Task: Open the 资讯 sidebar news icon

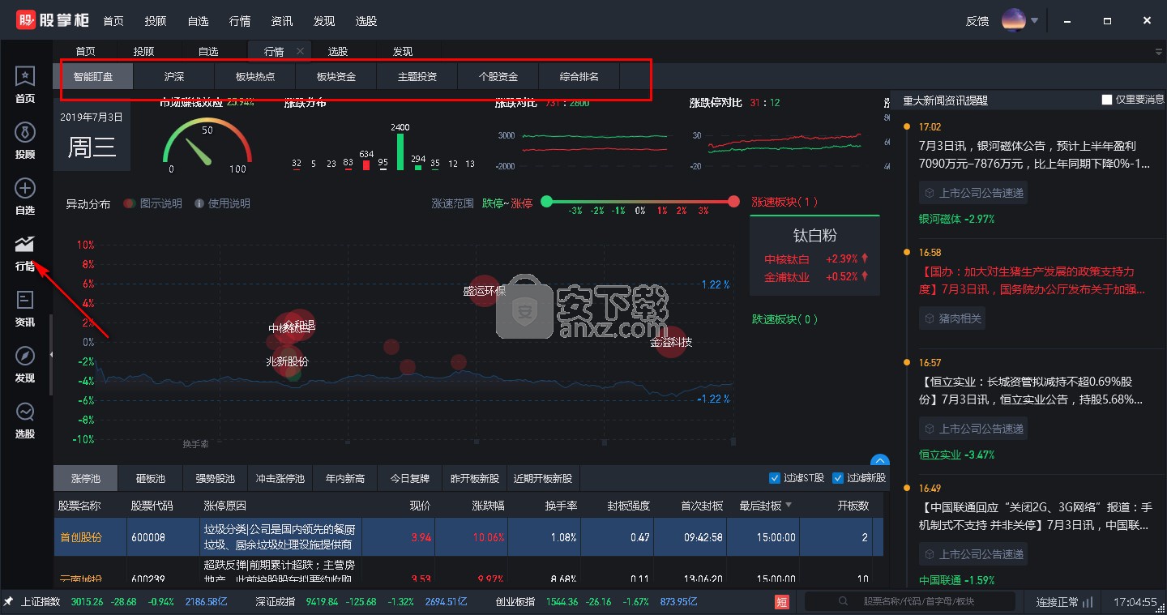Action: pyautogui.click(x=25, y=300)
